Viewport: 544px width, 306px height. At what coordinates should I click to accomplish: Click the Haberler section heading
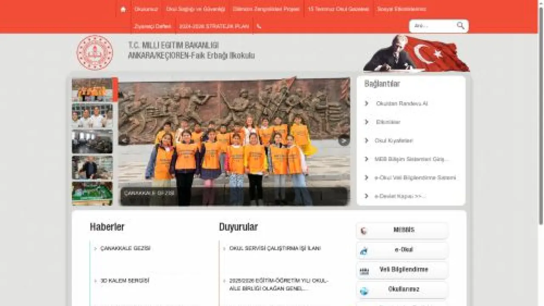click(x=107, y=227)
